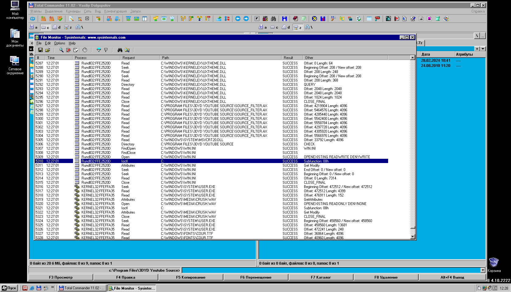
Task: Click the FTP connect icon in Total Commander toolbar
Action: pos(109,19)
